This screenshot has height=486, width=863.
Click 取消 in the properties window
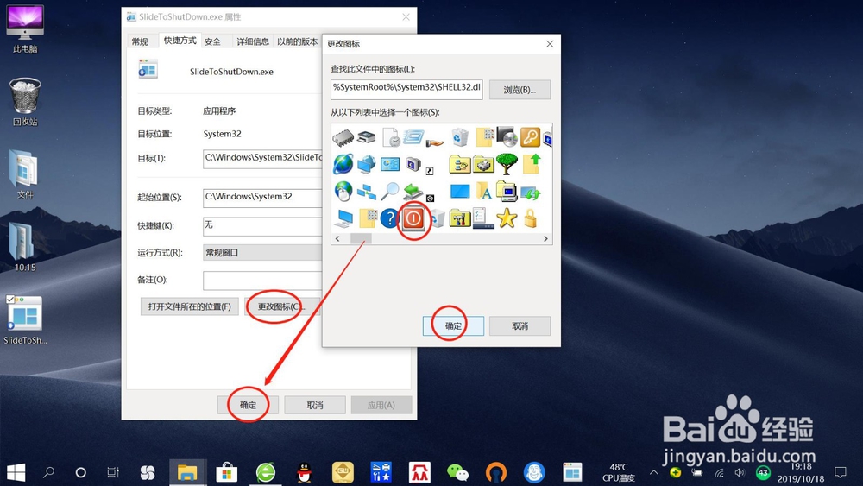(x=315, y=405)
